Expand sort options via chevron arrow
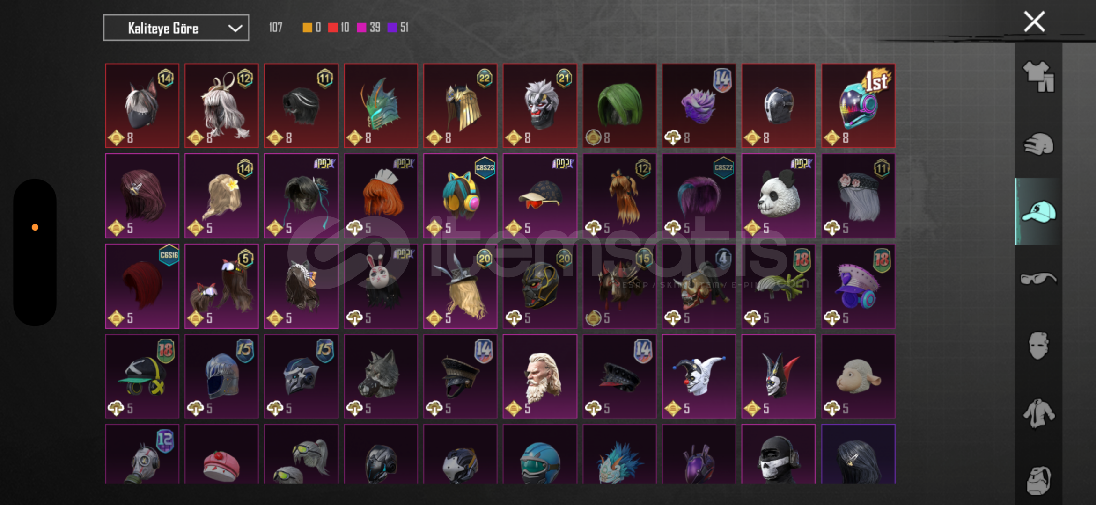The image size is (1096, 505). pyautogui.click(x=235, y=28)
